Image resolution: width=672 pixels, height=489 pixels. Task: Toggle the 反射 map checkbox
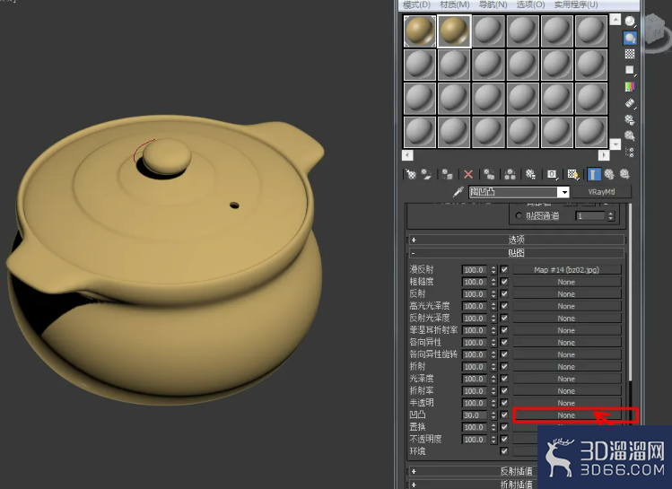[x=504, y=294]
